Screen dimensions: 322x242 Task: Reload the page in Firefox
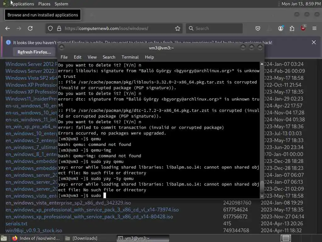[30, 28]
